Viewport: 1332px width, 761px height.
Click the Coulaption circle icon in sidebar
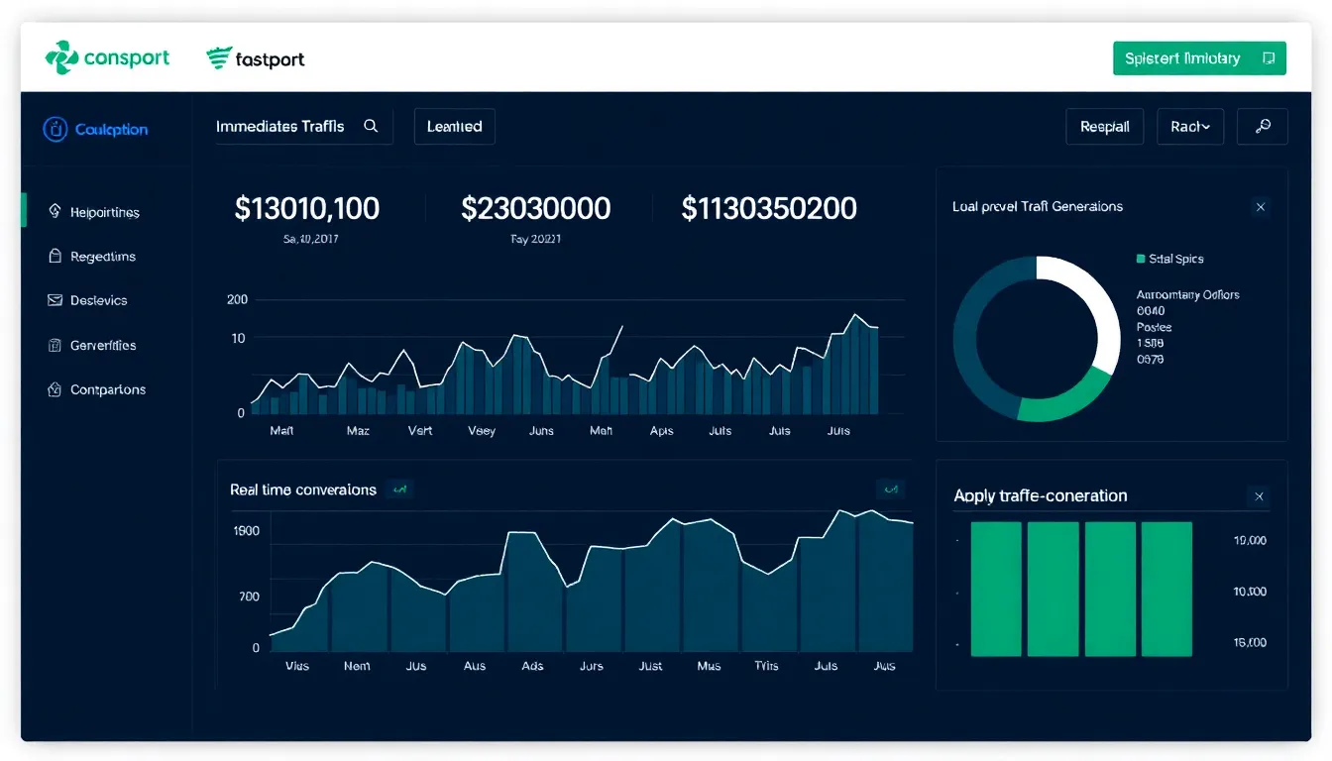55,129
